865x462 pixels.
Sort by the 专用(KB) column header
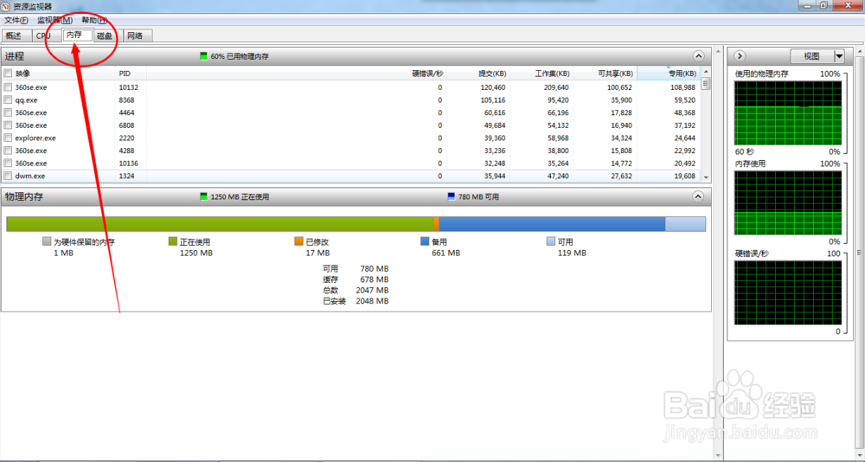(669, 74)
